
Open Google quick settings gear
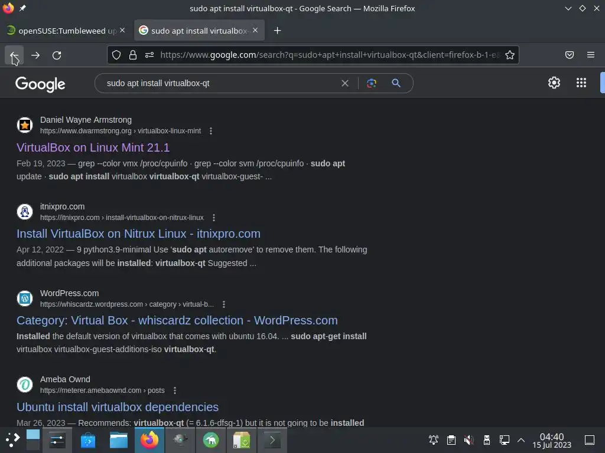(554, 83)
